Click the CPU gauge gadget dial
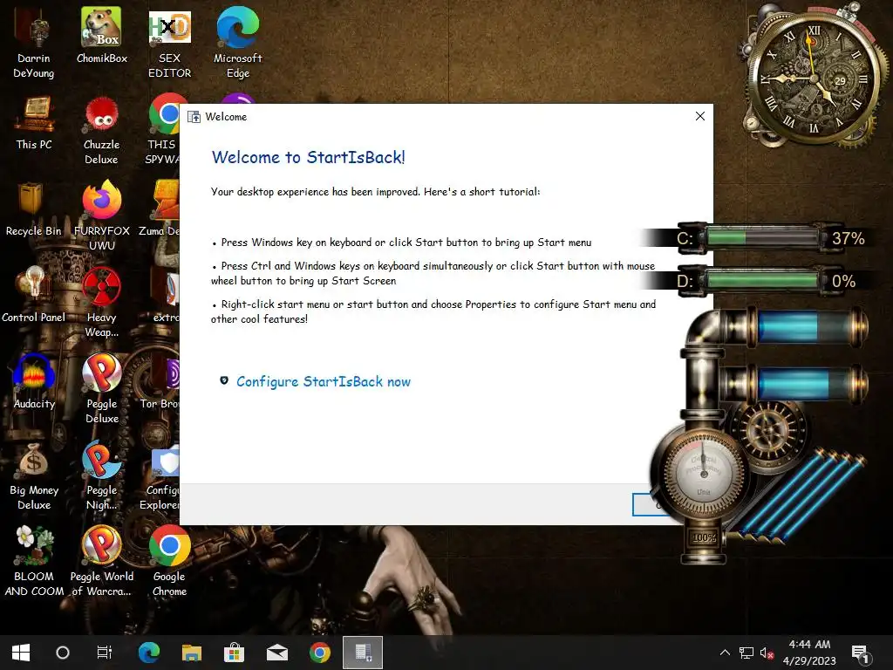Viewport: 893px width, 670px height. (704, 472)
